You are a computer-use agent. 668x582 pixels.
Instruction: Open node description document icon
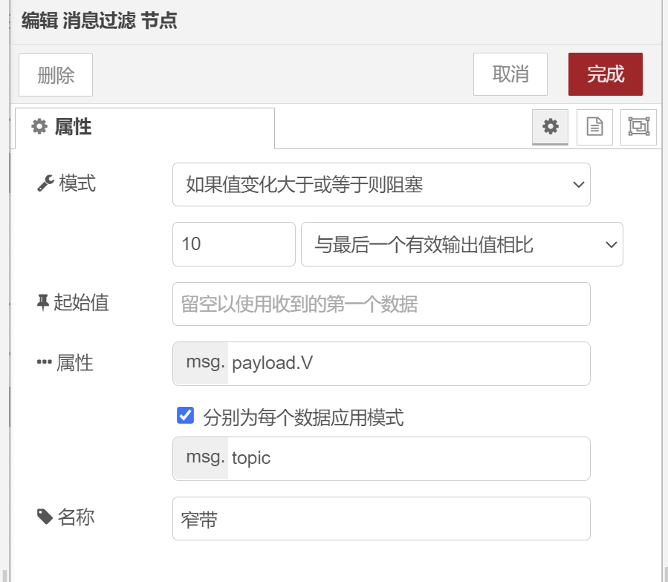coord(594,127)
